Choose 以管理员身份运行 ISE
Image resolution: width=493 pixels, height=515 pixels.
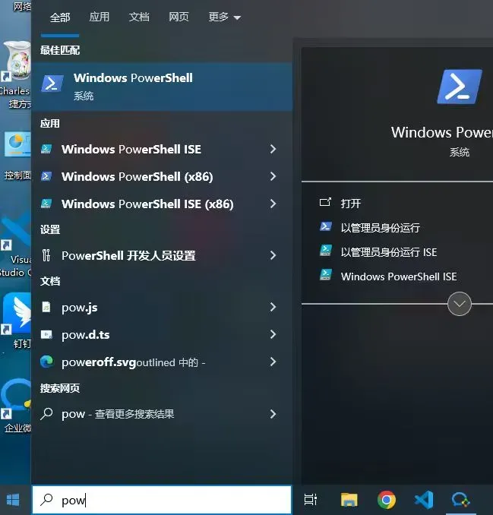tap(389, 252)
